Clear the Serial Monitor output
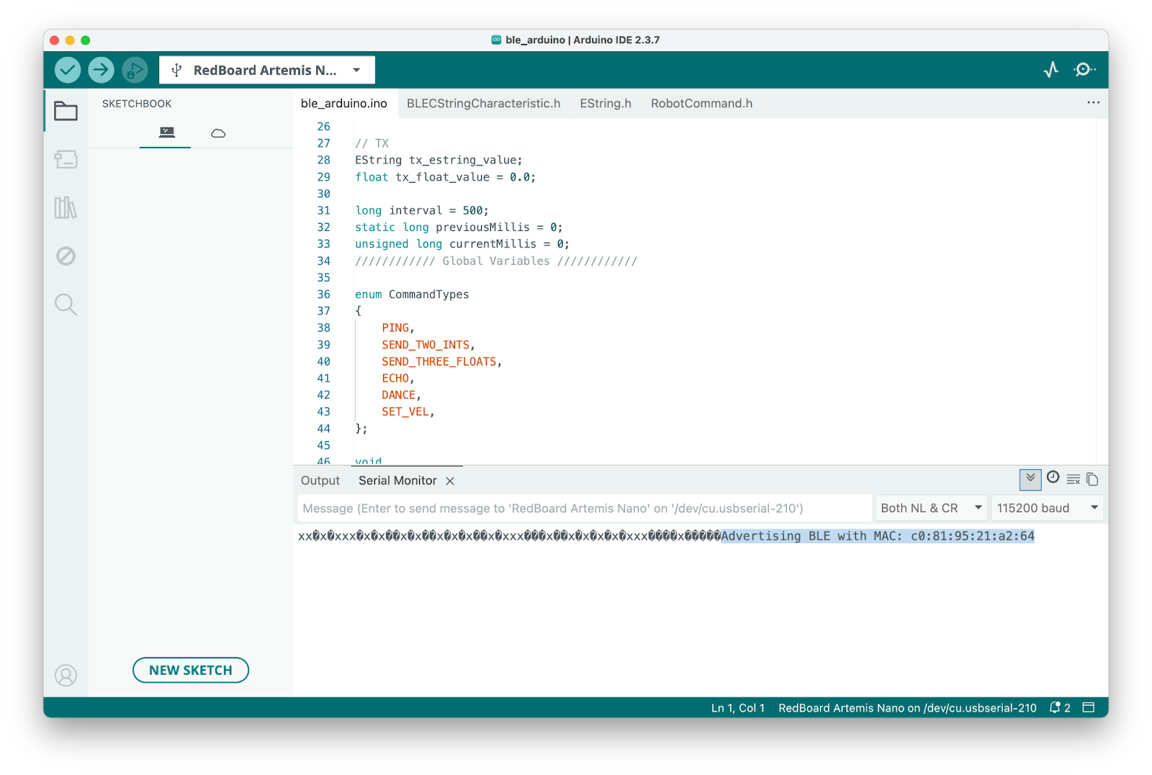 click(x=1073, y=479)
